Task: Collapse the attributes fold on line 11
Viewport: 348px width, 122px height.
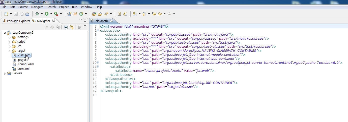Action: click(x=98, y=67)
